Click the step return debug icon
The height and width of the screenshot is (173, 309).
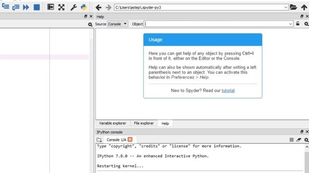16,8
